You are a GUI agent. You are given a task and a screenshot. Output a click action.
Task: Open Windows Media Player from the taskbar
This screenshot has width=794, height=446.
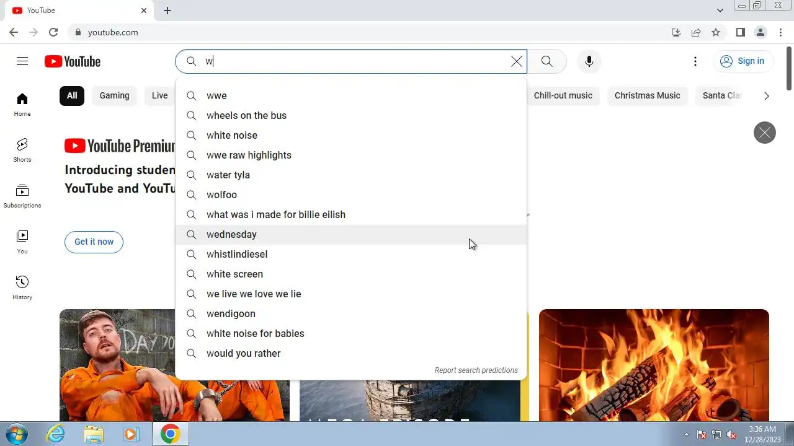pyautogui.click(x=131, y=434)
